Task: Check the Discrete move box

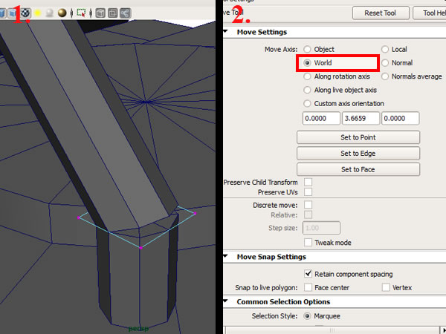Action: (x=308, y=205)
